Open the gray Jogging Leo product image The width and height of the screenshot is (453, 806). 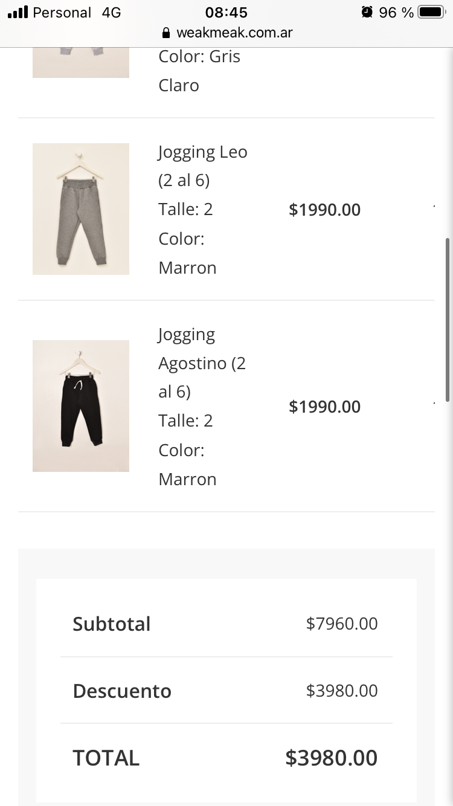[x=81, y=209]
